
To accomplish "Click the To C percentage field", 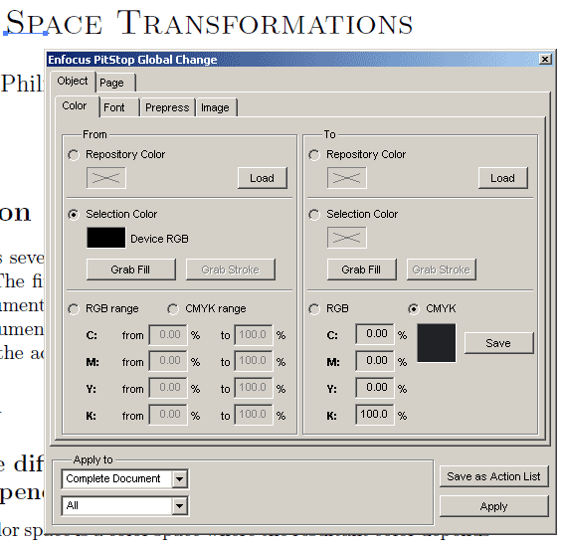I will (375, 334).
